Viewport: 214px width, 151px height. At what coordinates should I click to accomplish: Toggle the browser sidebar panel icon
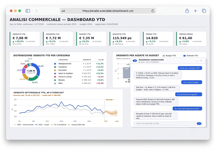click(28, 11)
